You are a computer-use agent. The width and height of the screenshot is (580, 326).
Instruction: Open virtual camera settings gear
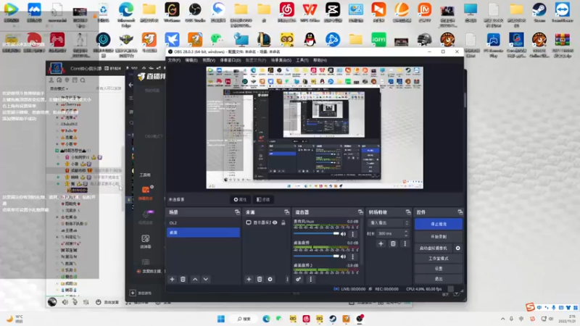(458, 248)
